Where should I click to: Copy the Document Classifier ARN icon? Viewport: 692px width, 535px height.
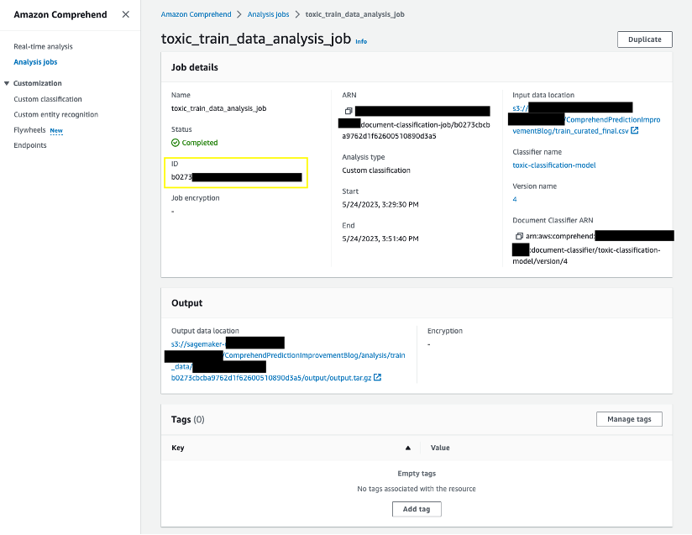pos(520,236)
